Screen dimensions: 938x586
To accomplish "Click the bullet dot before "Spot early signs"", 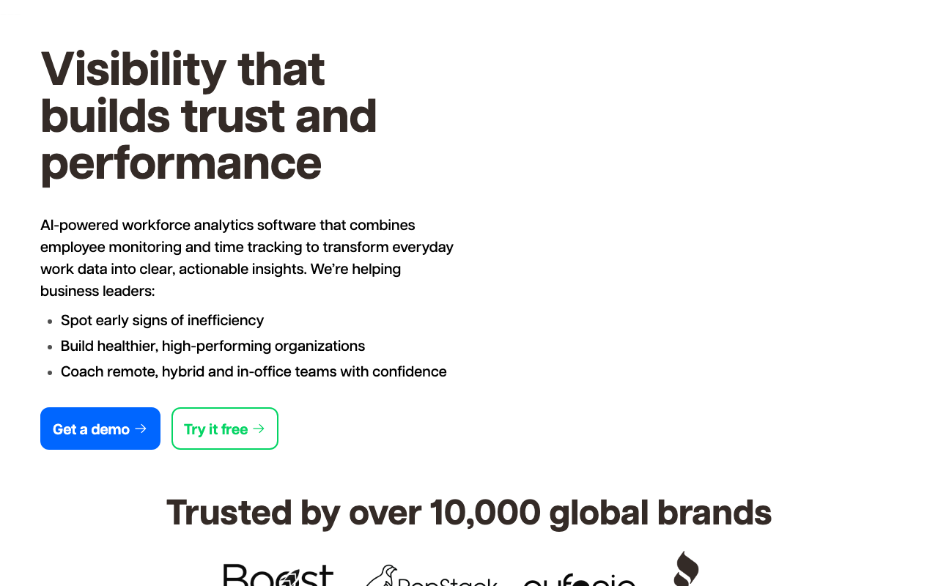I will [50, 321].
